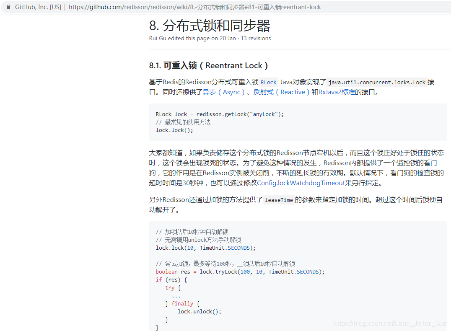Click the lock icon in address bar
This screenshot has width=451, height=331.
[9, 7]
